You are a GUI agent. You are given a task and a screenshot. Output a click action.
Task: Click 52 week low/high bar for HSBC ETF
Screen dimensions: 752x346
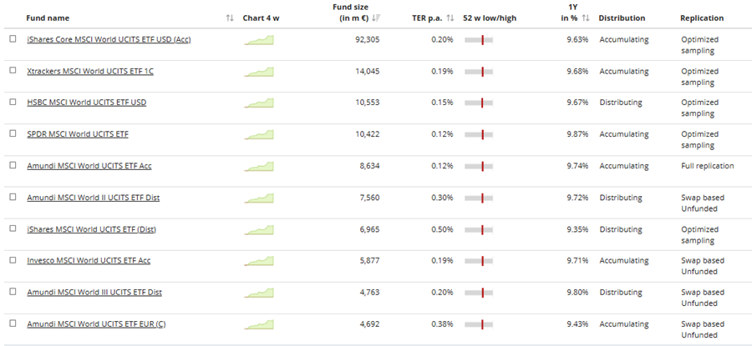click(x=479, y=103)
